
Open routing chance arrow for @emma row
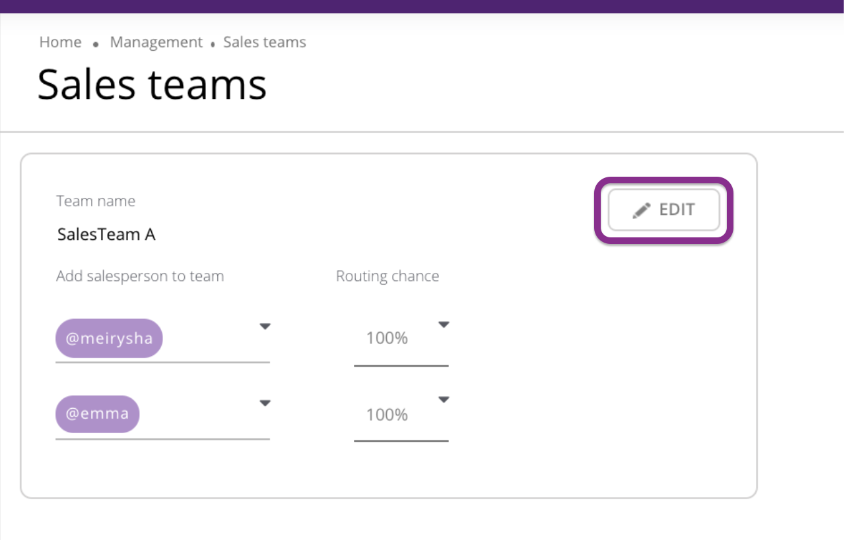pos(444,400)
